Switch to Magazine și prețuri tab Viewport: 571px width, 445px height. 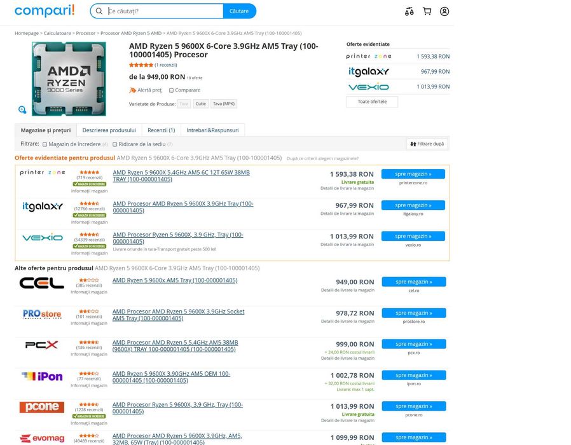[46, 130]
